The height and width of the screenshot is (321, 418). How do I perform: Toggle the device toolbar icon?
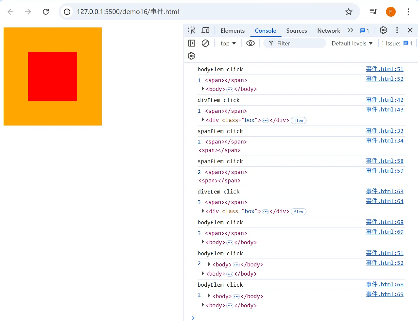pyautogui.click(x=205, y=30)
